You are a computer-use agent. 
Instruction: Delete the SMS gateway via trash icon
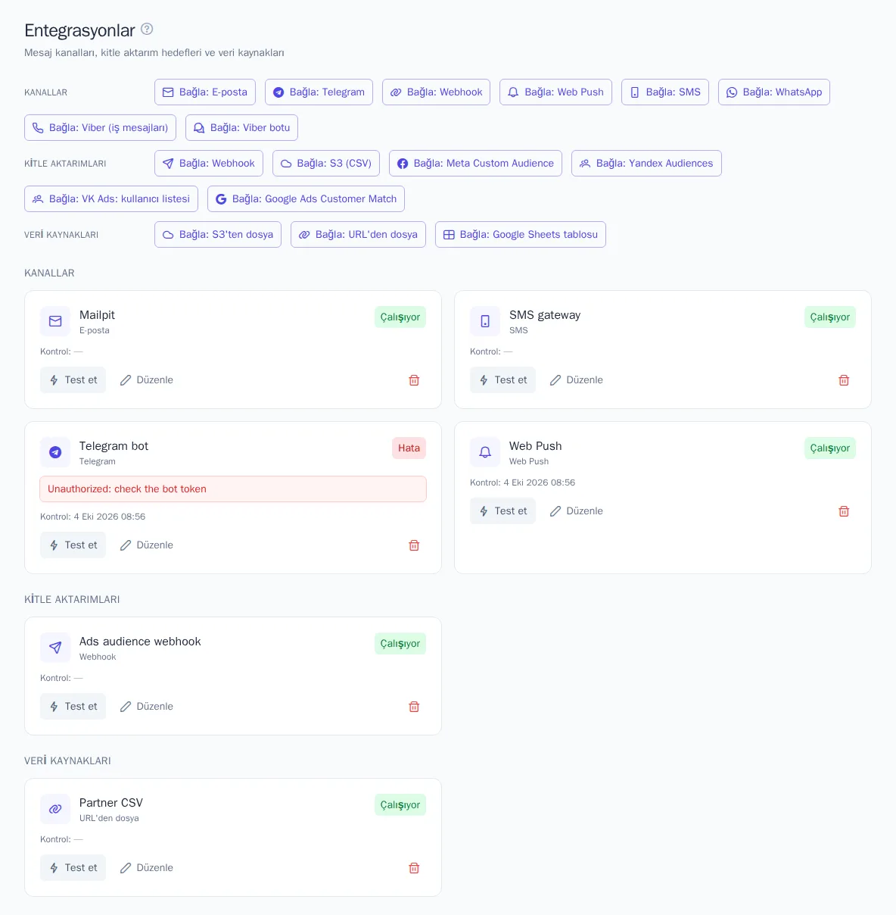(x=844, y=380)
